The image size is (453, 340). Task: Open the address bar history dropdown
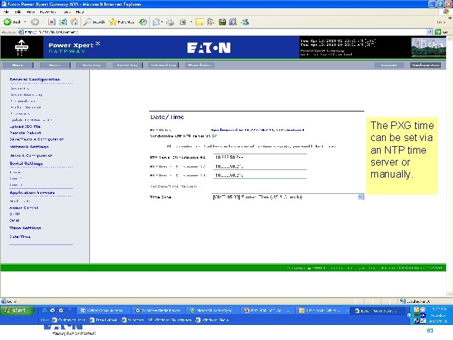point(430,32)
